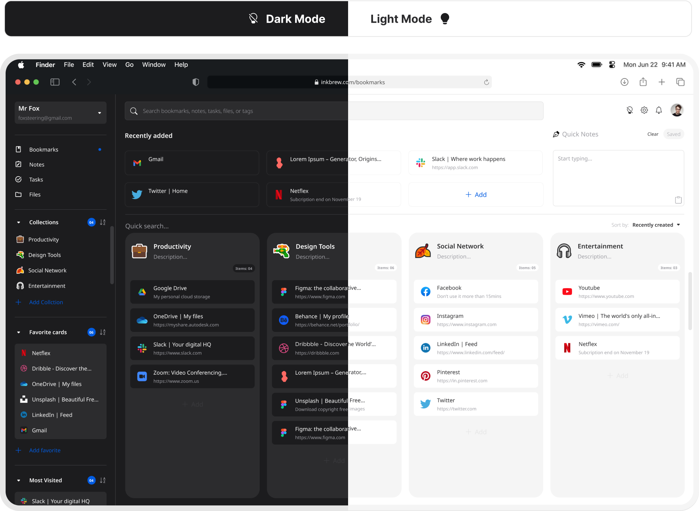699x511 pixels.
Task: Open the Behance | My profile bookmark
Action: (x=334, y=320)
